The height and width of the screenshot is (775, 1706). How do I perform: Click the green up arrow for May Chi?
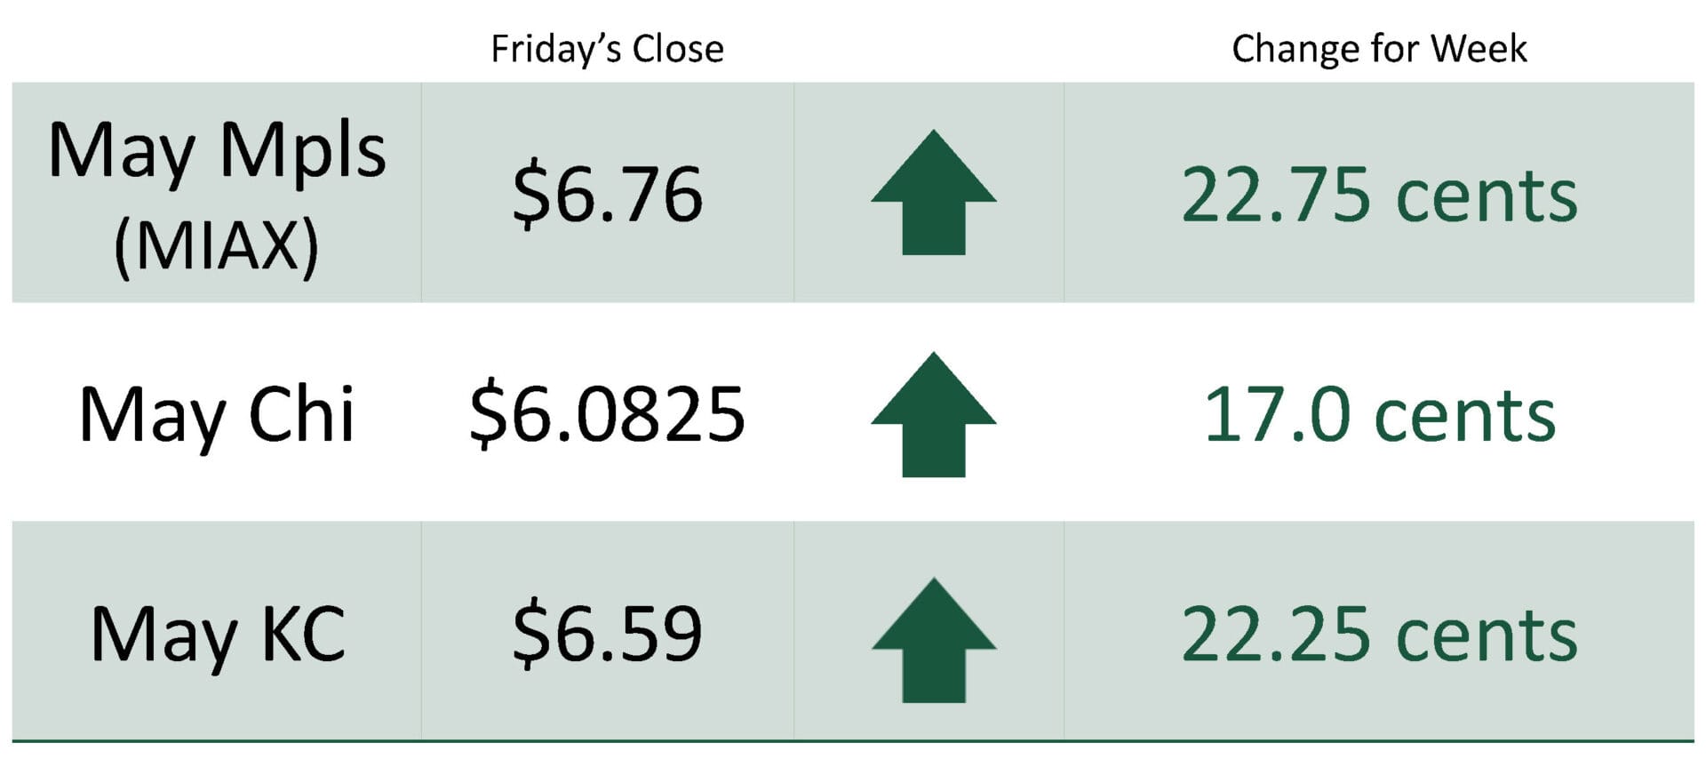coord(933,415)
